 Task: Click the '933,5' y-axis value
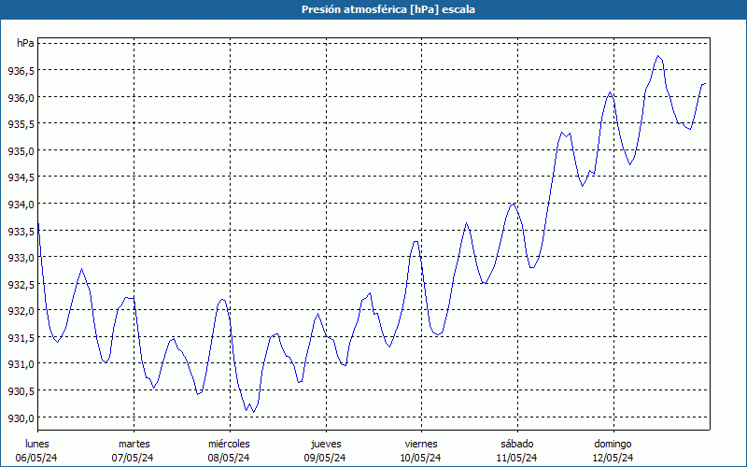click(x=21, y=231)
